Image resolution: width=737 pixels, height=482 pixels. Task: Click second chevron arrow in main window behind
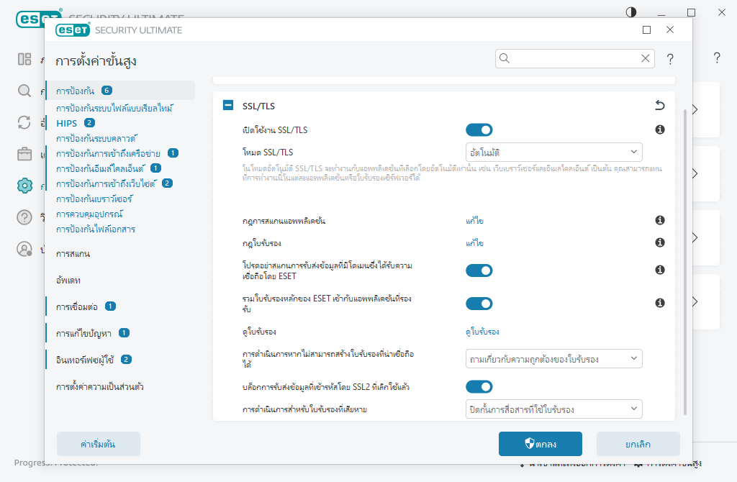(x=695, y=173)
